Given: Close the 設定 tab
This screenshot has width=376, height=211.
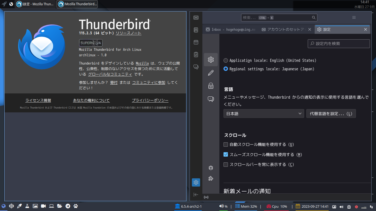Looking at the screenshot, I should [x=366, y=29].
